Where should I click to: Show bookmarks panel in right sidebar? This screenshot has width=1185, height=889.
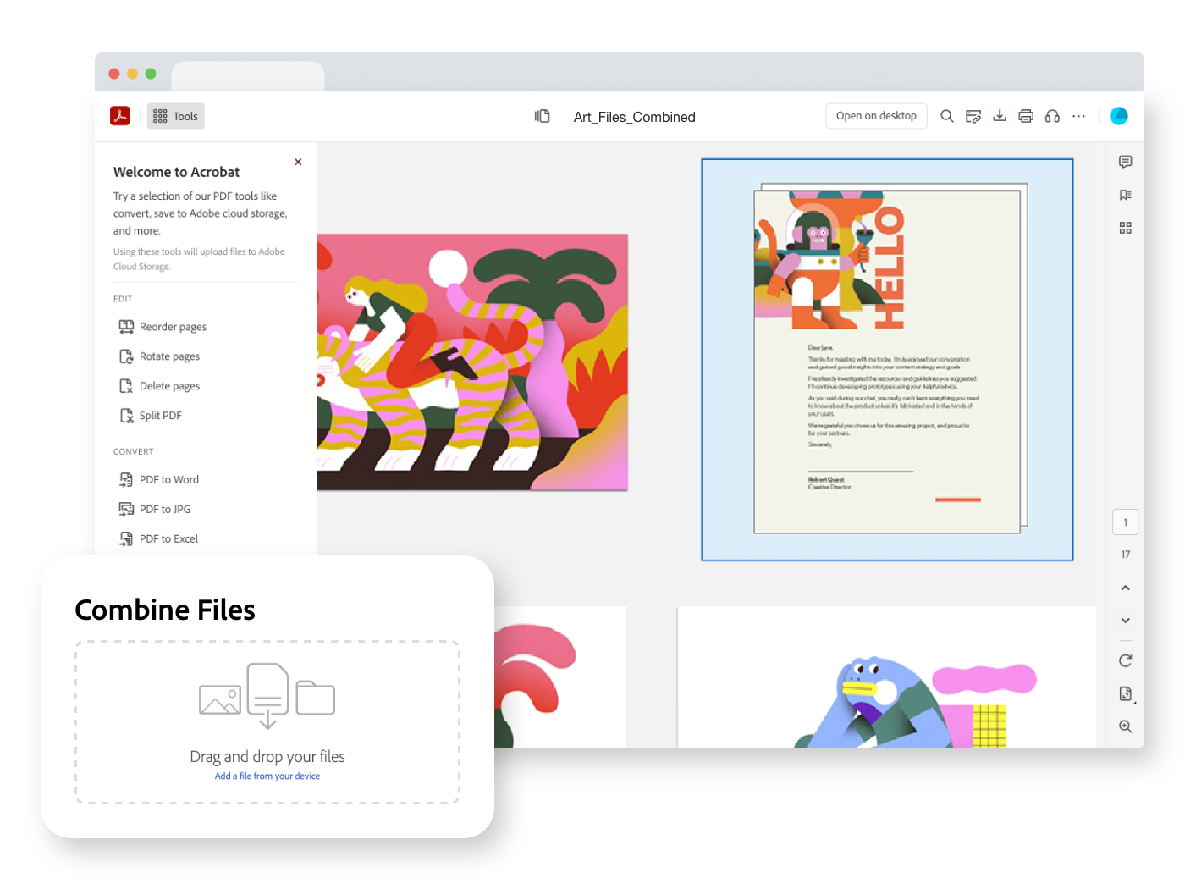coord(1126,195)
